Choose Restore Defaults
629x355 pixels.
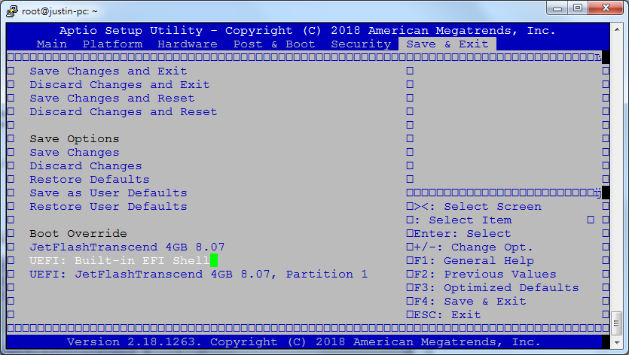click(x=90, y=180)
